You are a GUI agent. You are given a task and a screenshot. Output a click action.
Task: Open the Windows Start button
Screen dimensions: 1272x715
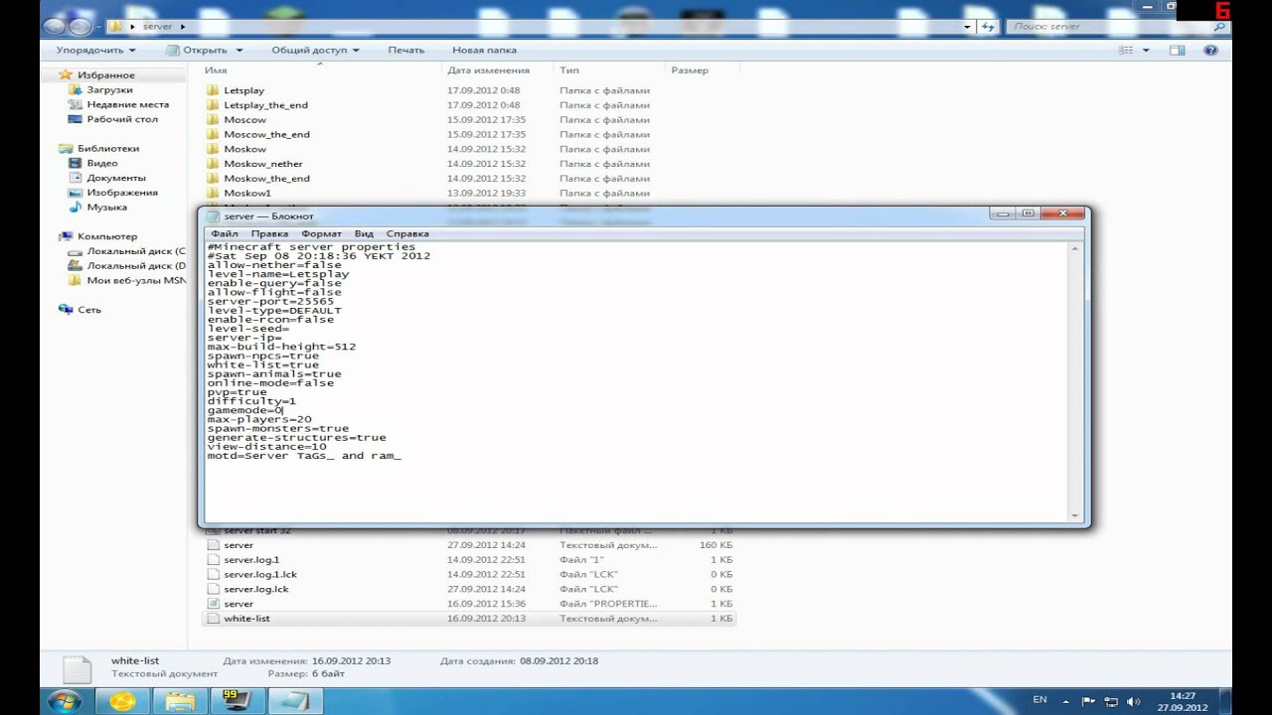click(64, 701)
